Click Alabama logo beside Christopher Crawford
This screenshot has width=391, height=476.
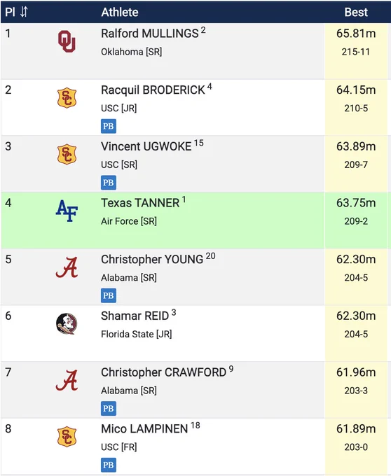pos(67,380)
